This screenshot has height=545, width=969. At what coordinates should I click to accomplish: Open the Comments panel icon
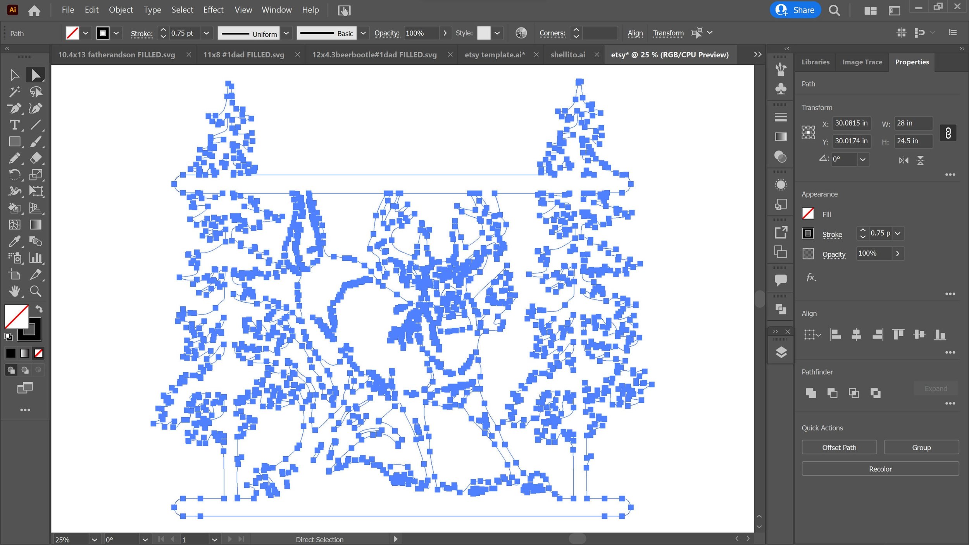pyautogui.click(x=781, y=280)
